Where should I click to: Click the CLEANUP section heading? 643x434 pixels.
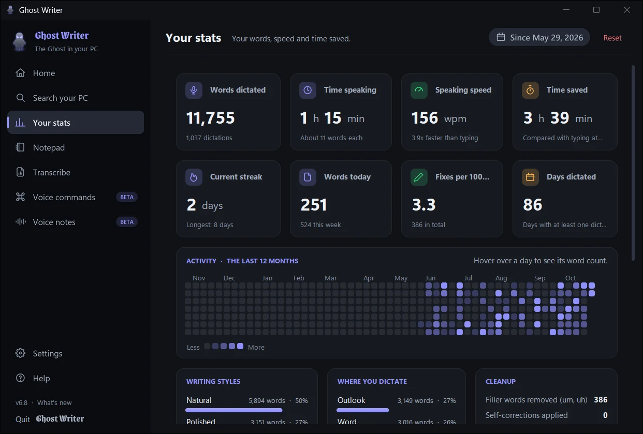coord(501,381)
